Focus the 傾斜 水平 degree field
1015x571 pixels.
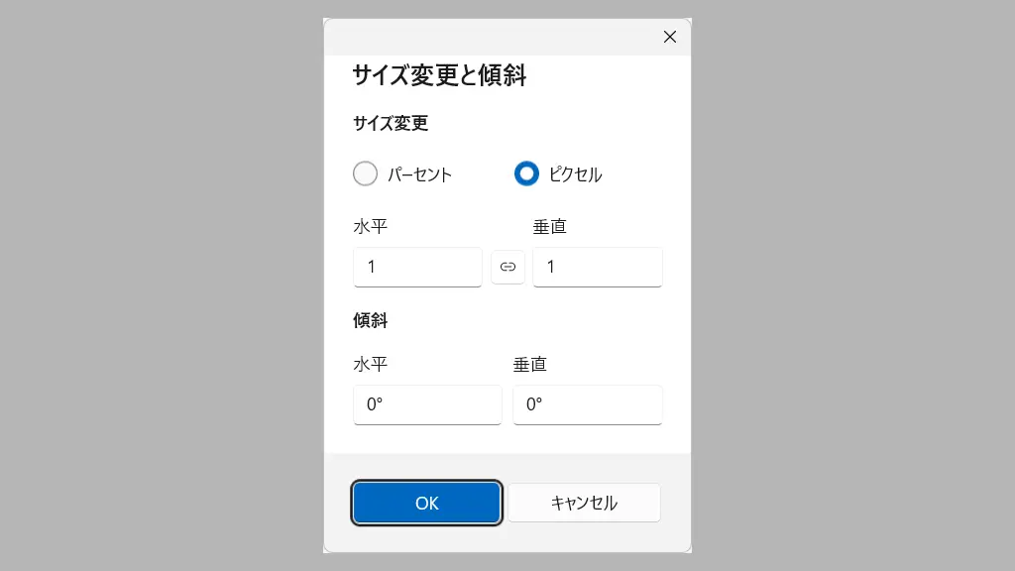[427, 404]
